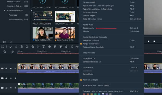Viewport: 162px width, 95px height.
Task: Click the new folder icon in media panel
Action: [4, 42]
